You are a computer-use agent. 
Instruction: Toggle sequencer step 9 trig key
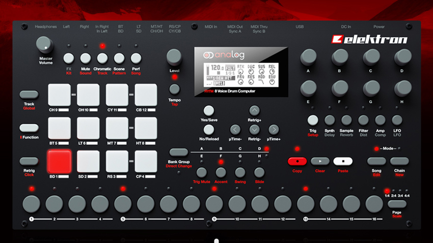tap(214, 204)
